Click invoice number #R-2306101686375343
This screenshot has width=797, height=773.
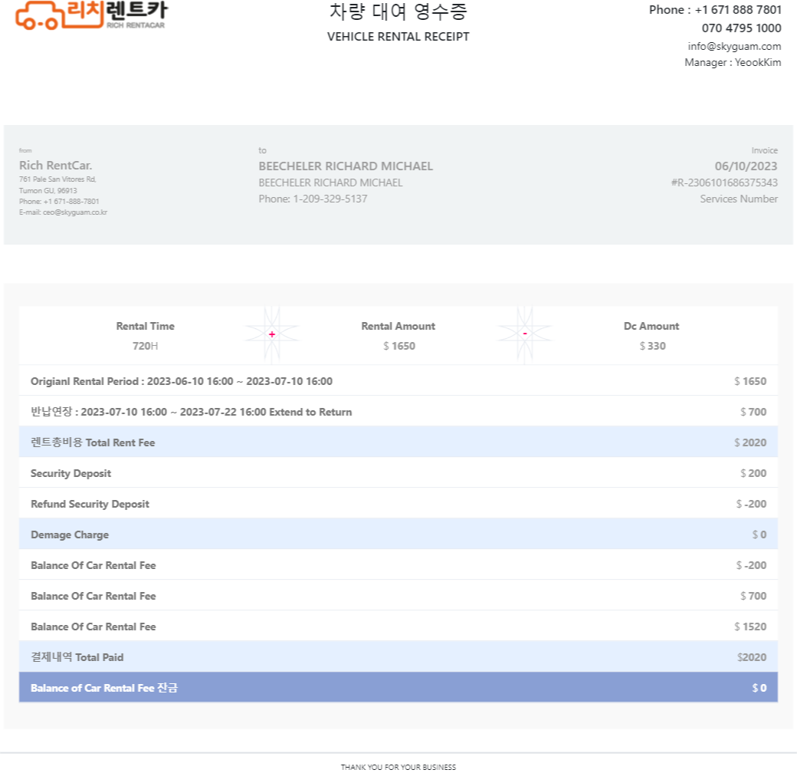point(724,183)
